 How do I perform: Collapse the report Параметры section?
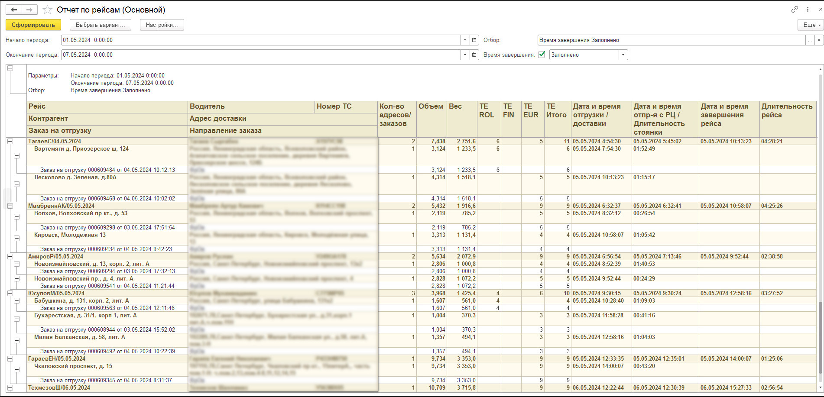(10, 68)
